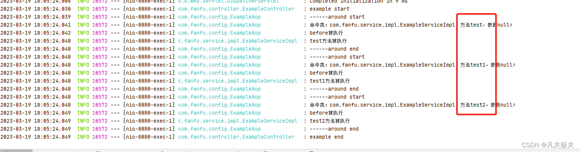Click ExampleController logger name on "example end" line
The width and height of the screenshot is (580, 152).
pos(236,137)
